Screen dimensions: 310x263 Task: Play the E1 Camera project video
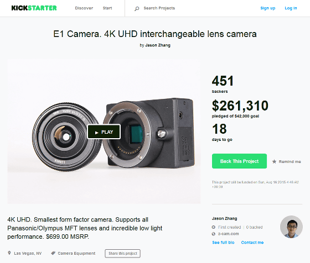[x=104, y=132]
